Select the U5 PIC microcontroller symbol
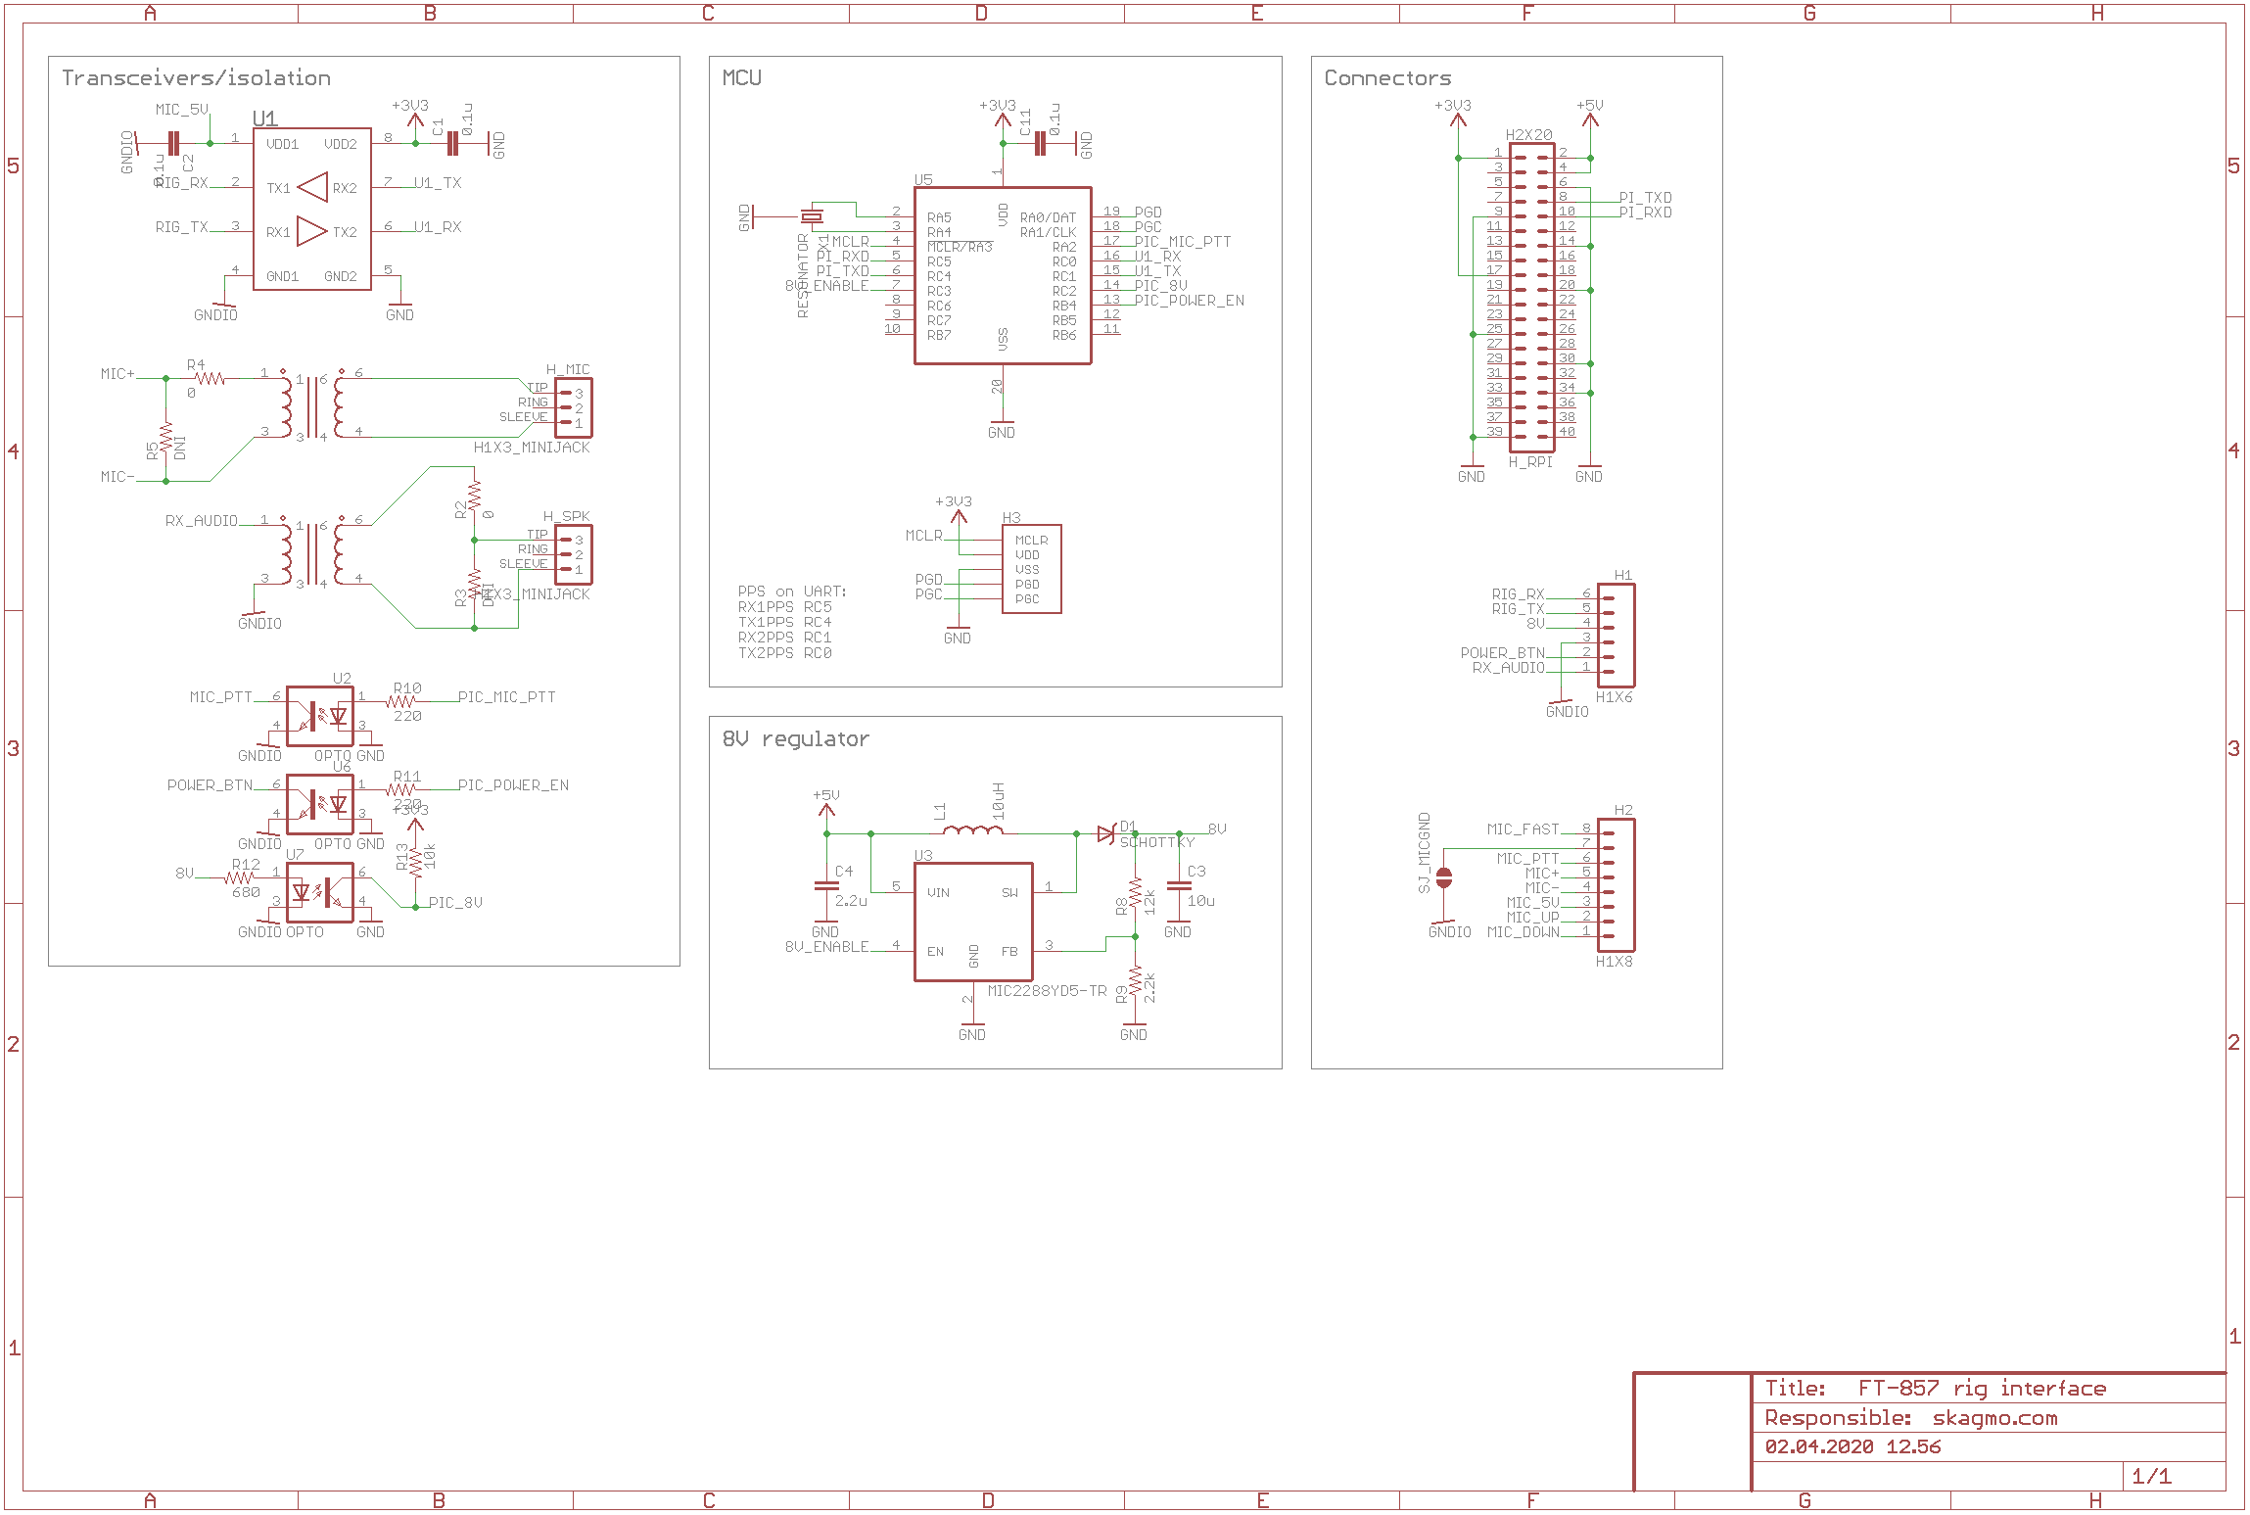 (x=1002, y=275)
